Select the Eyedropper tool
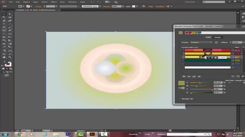This screenshot has height=137, width=245. [4, 47]
